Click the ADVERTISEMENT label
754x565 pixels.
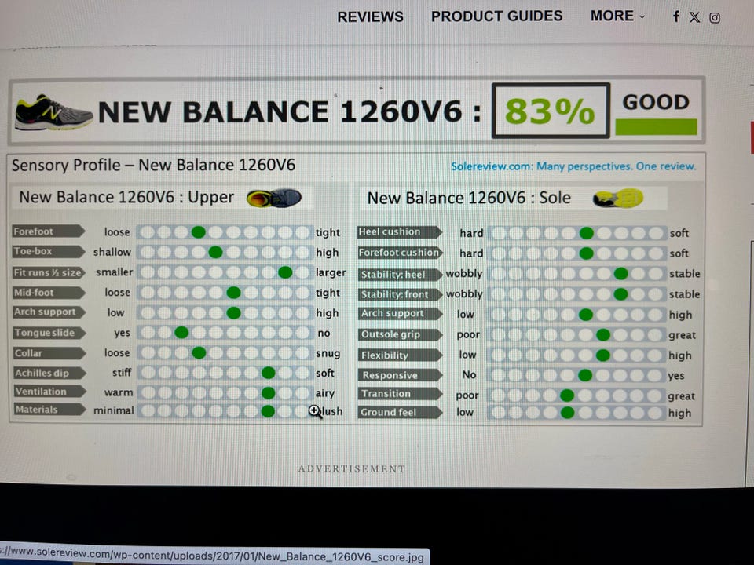[352, 469]
